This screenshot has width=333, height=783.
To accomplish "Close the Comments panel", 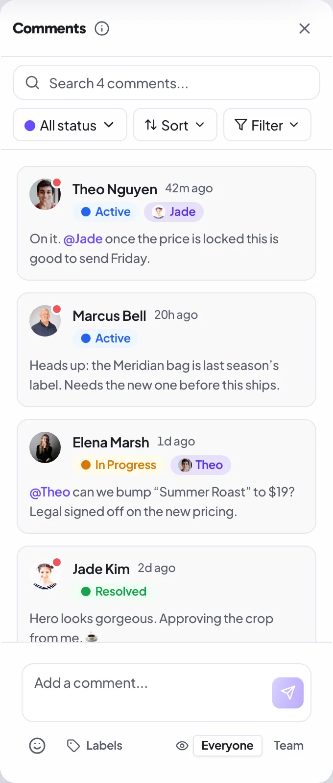I will coord(305,28).
